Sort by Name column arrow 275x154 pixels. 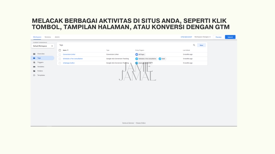tap(68, 50)
